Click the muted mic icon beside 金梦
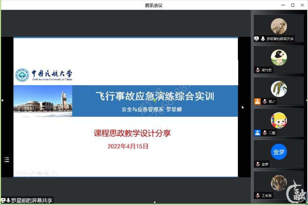This screenshot has width=308, height=205. [258, 164]
